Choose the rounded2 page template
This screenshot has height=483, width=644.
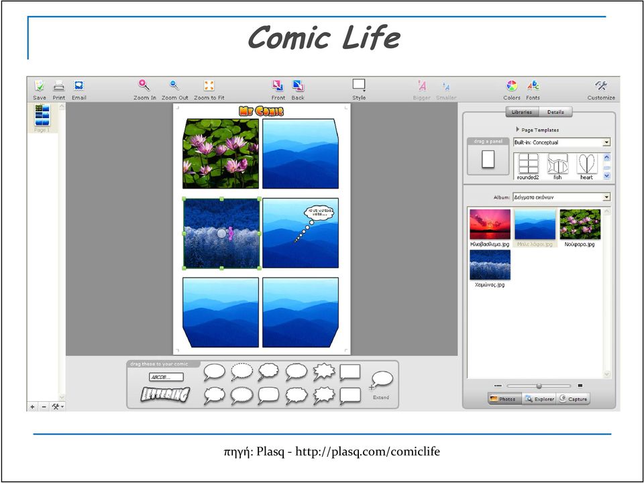[528, 166]
